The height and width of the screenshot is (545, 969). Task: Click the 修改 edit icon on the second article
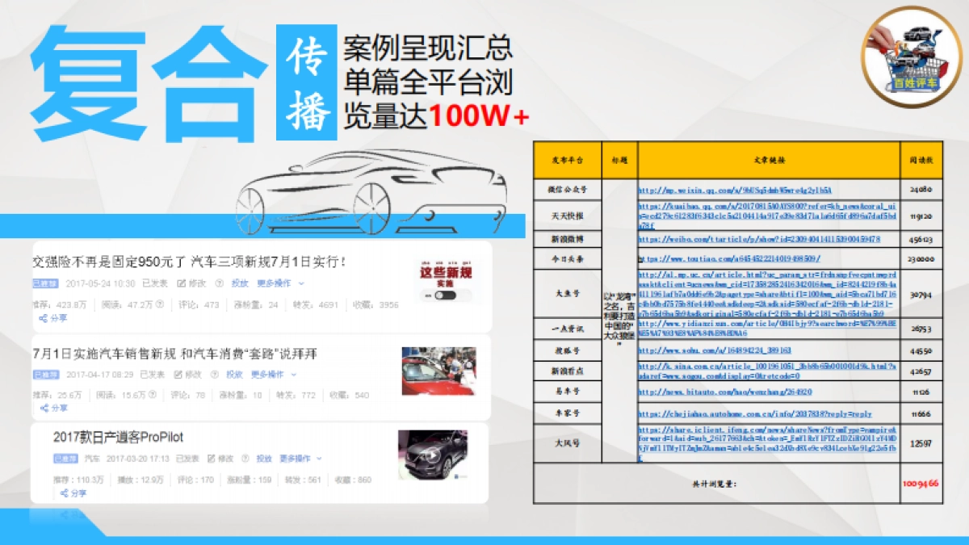click(178, 375)
